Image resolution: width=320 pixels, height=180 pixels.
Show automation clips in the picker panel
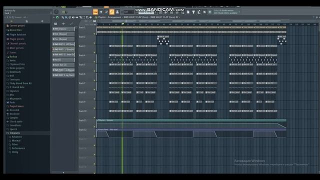(71, 24)
